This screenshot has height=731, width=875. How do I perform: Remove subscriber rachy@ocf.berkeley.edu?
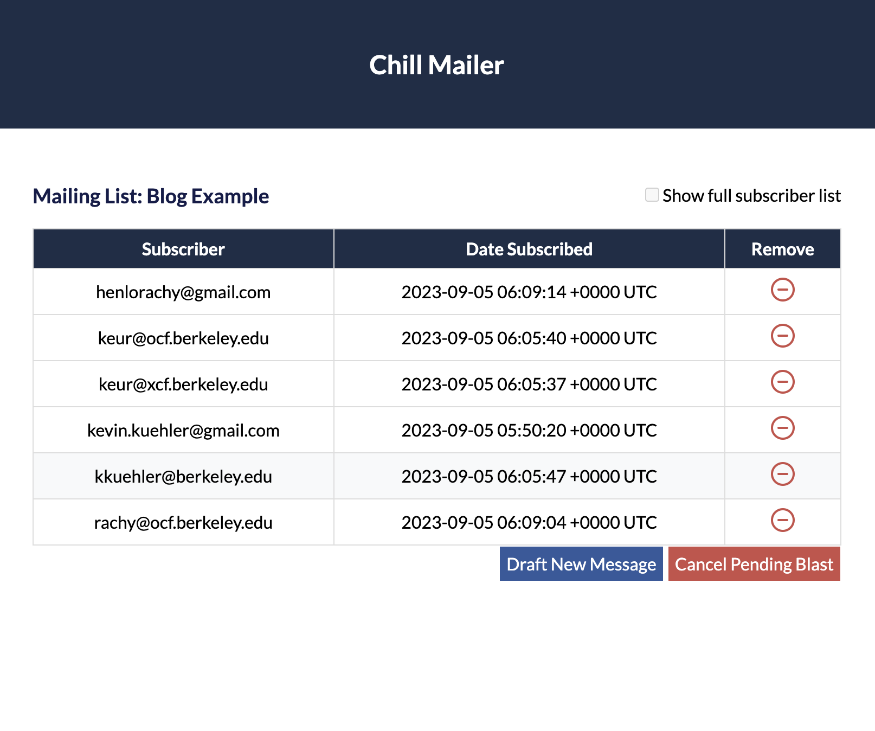782,520
